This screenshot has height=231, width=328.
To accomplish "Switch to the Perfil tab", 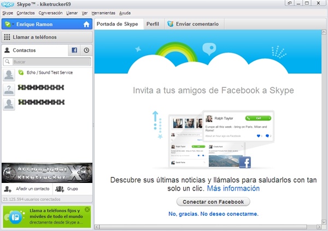I will (x=153, y=24).
